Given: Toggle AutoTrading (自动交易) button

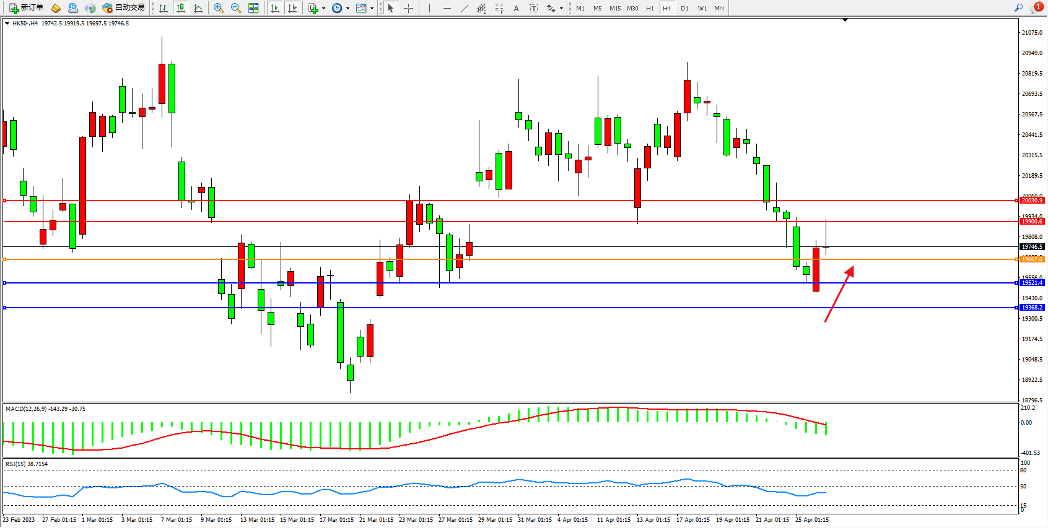Looking at the screenshot, I should (x=123, y=8).
